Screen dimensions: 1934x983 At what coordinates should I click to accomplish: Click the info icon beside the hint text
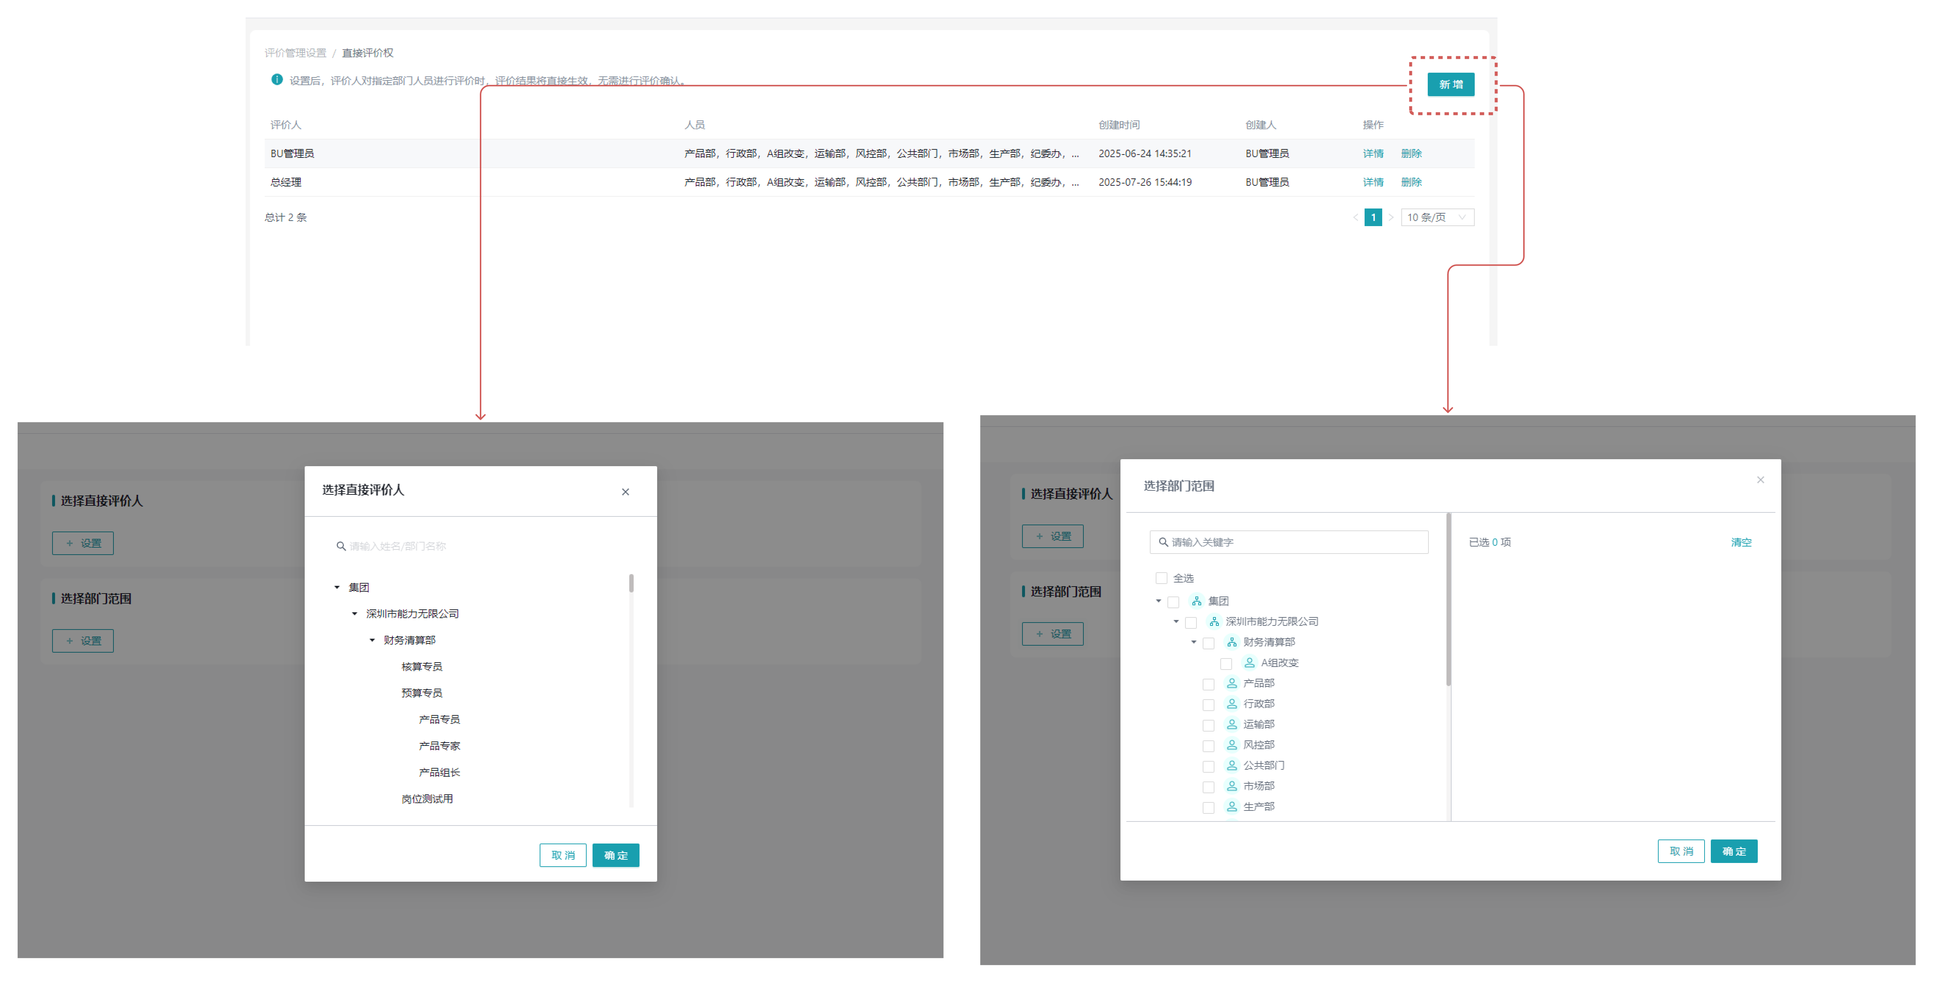(x=277, y=80)
